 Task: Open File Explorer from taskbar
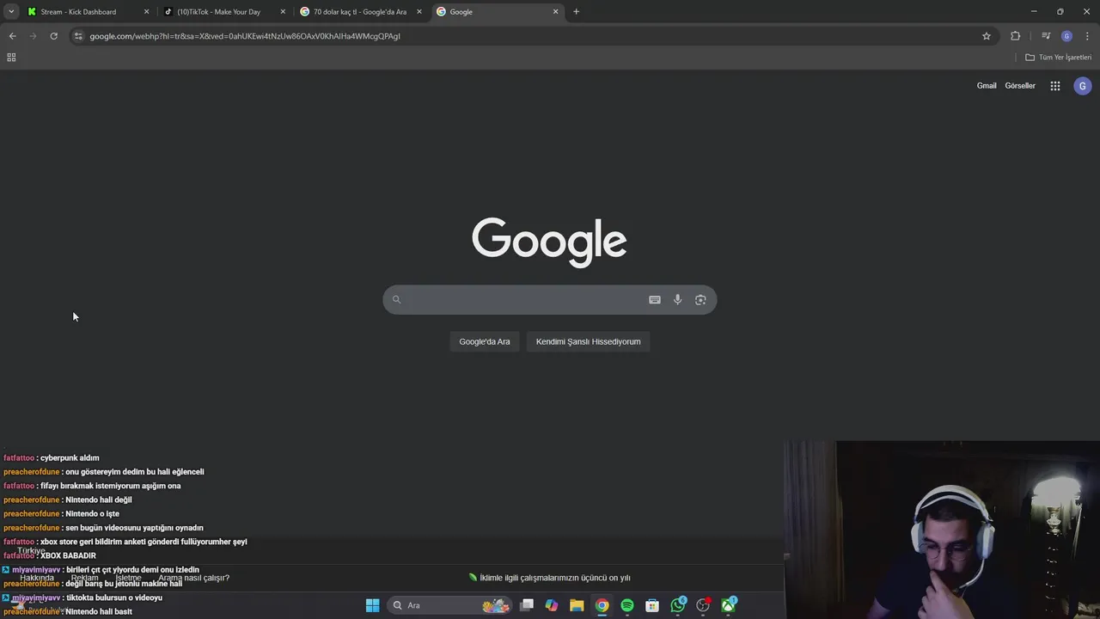[577, 605]
